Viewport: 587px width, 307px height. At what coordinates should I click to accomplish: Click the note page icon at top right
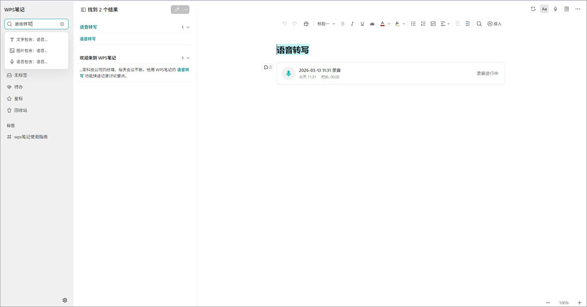[567, 9]
